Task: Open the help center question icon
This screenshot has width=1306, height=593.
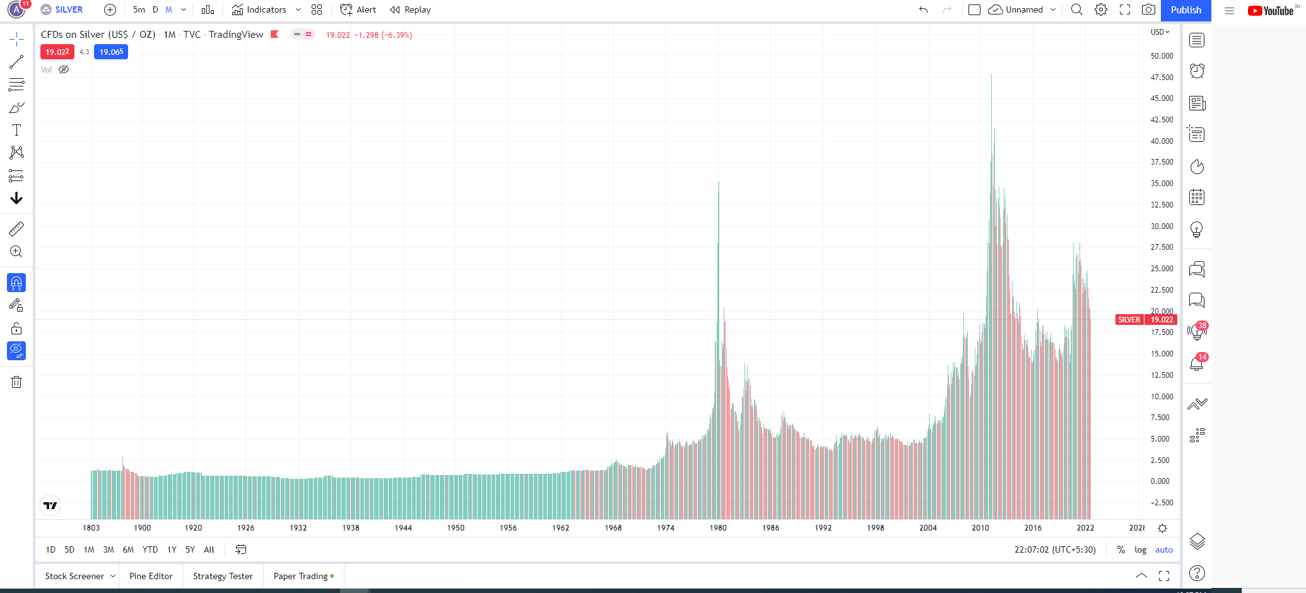Action: click(x=1197, y=573)
